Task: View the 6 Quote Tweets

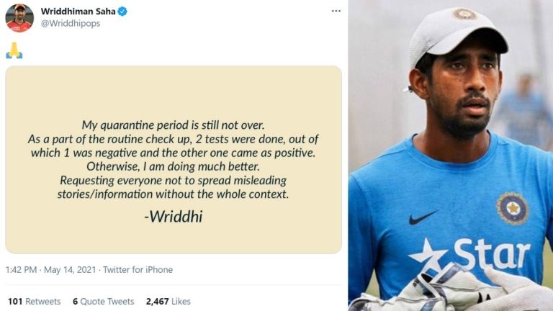Action: click(103, 302)
